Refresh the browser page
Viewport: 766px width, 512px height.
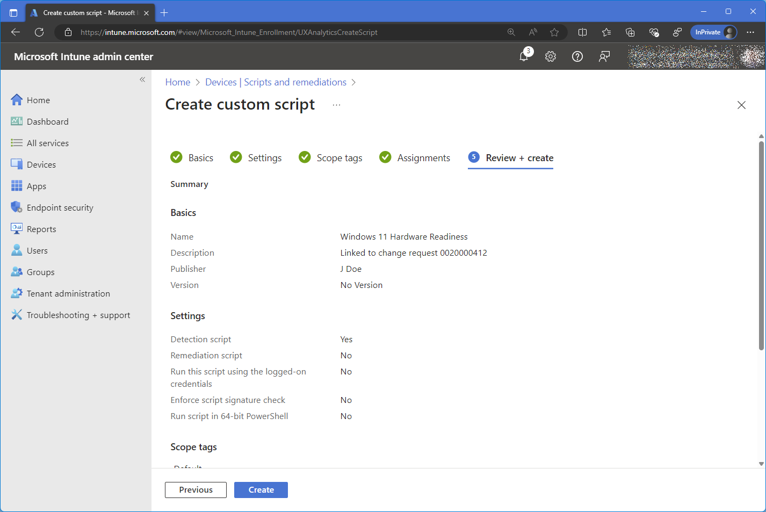[39, 32]
